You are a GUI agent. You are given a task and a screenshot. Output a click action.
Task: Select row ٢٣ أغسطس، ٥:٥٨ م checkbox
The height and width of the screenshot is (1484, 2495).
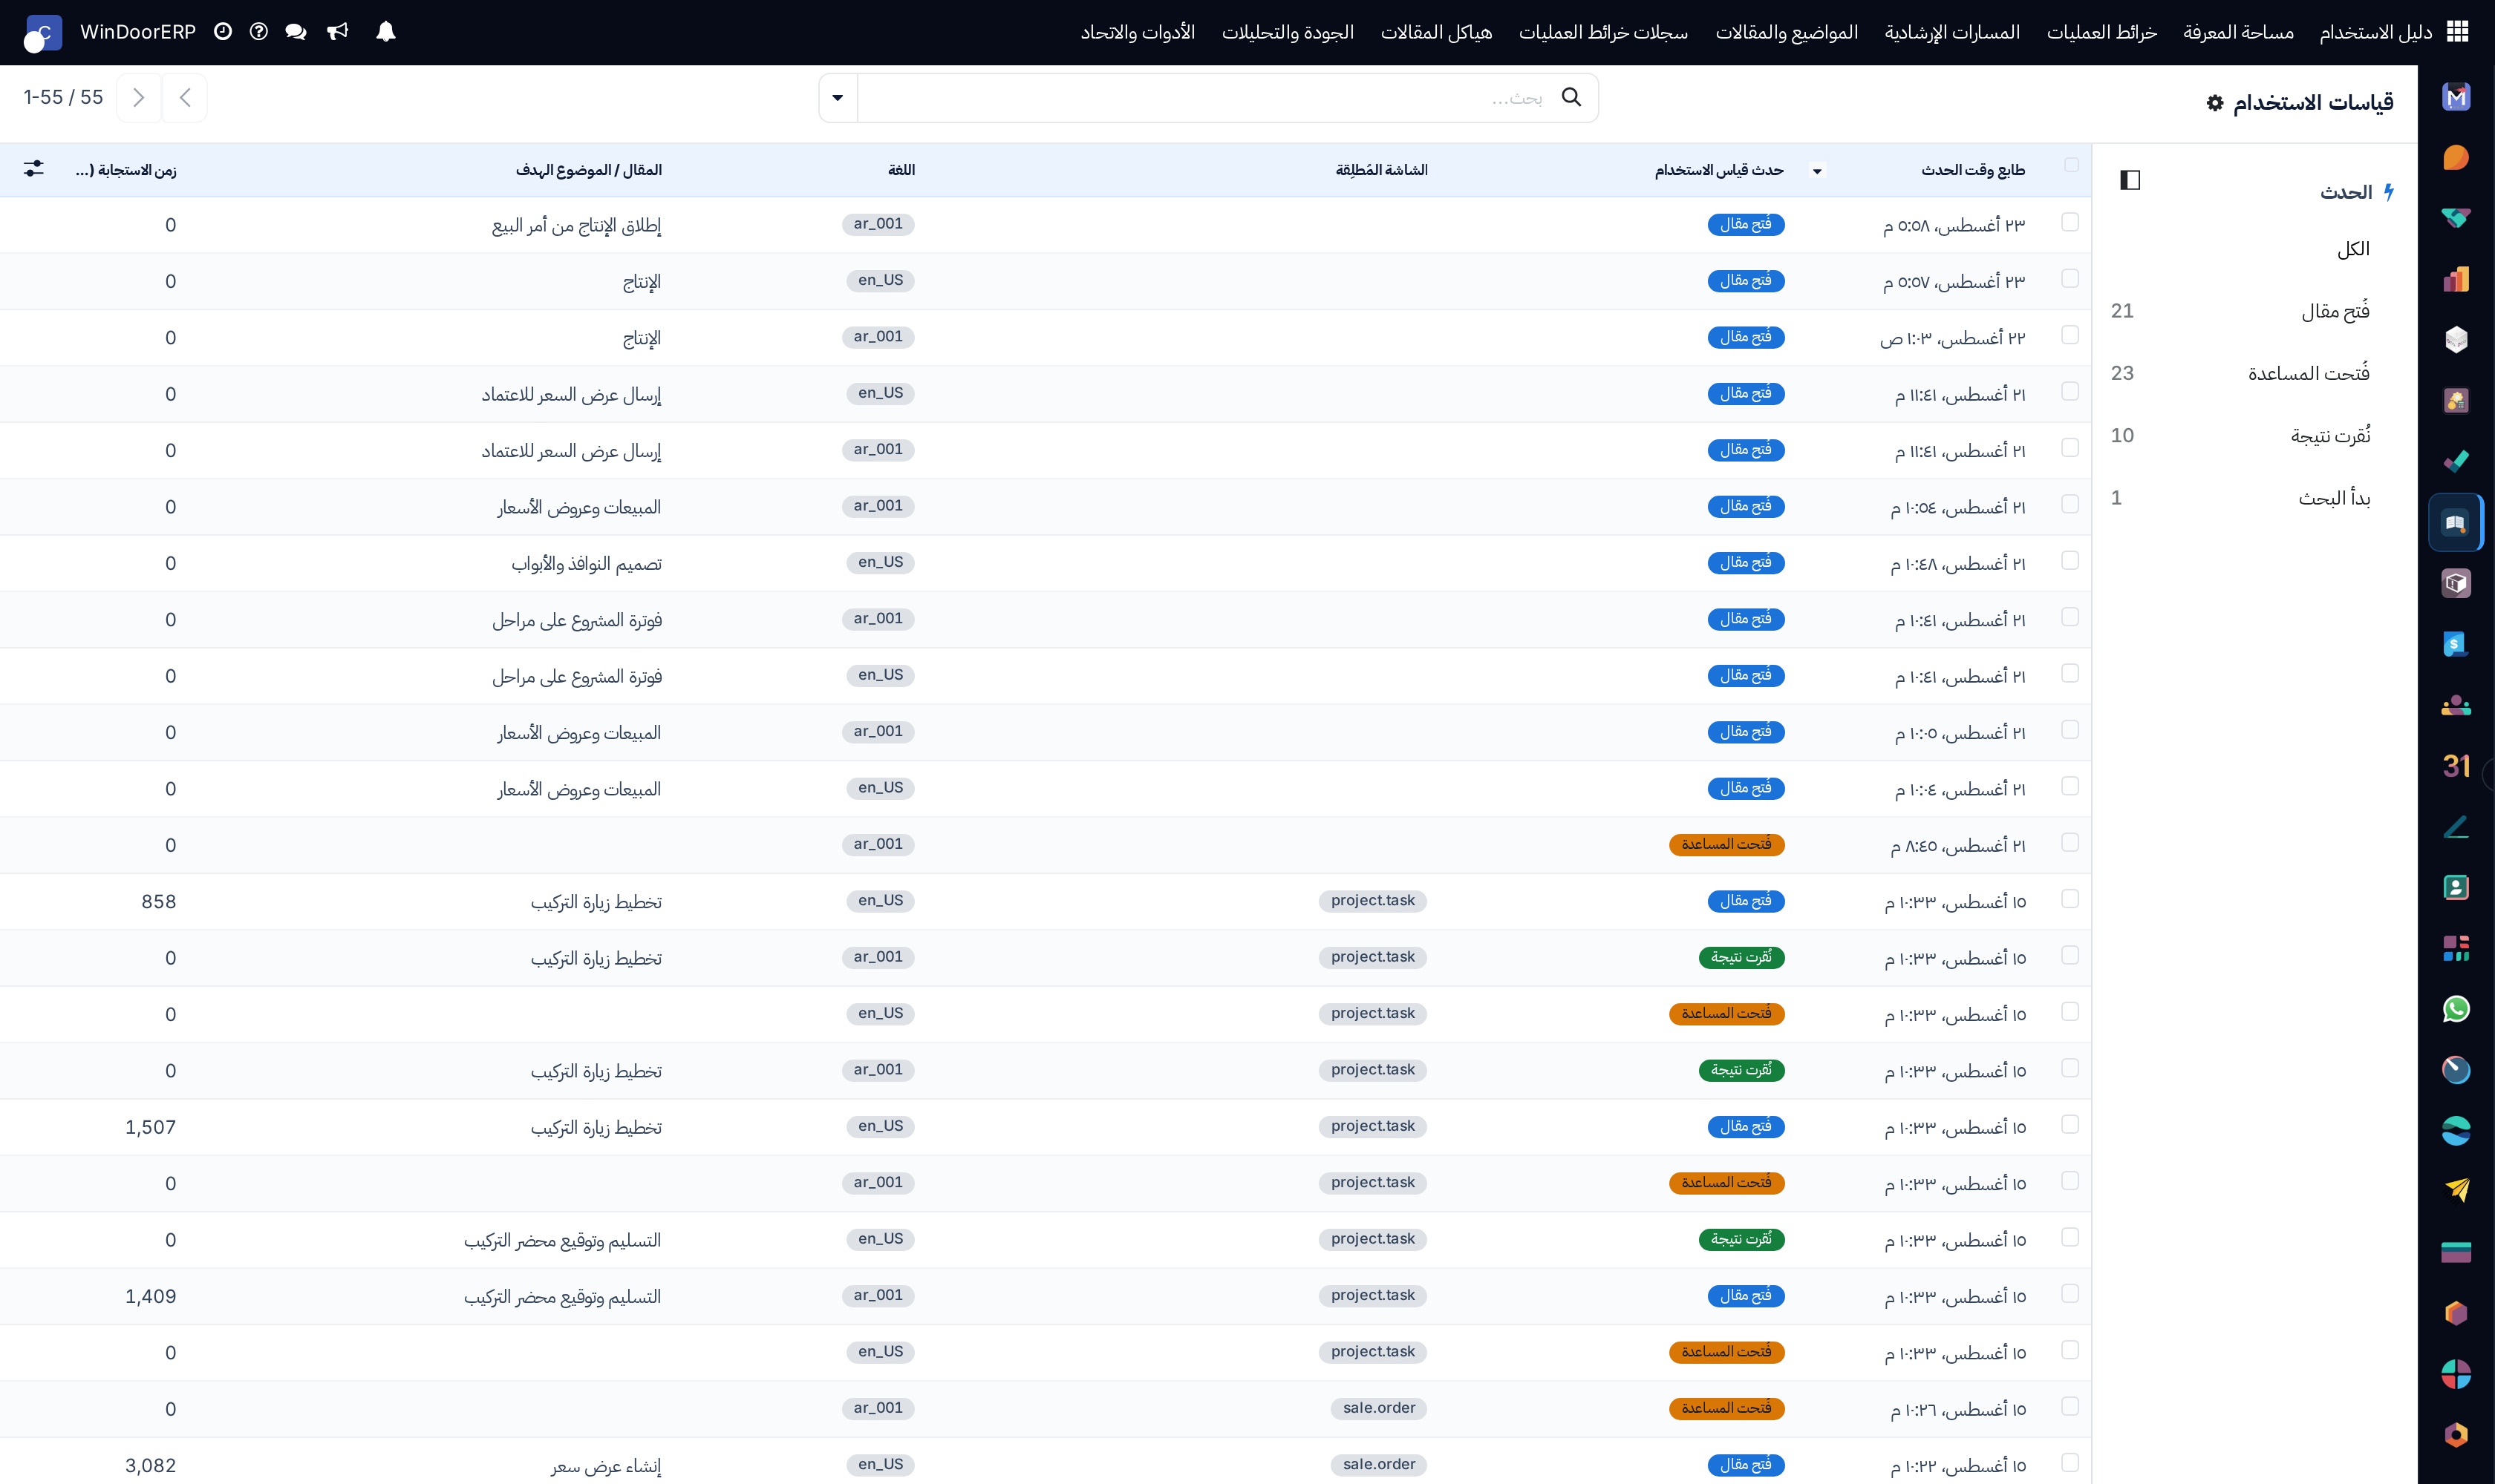coord(2071,222)
